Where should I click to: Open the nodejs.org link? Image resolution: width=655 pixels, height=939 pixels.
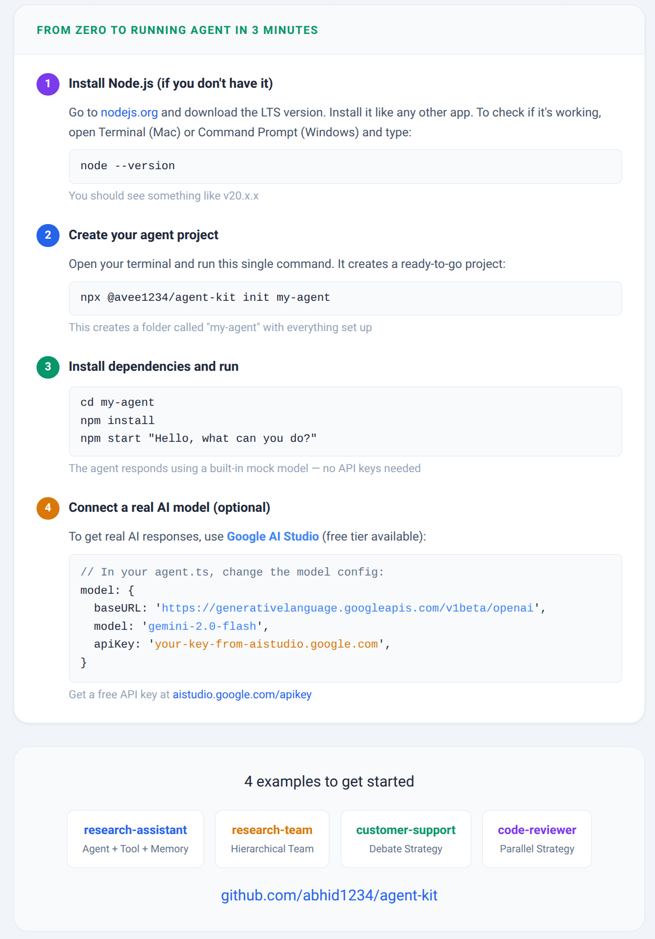[129, 113]
